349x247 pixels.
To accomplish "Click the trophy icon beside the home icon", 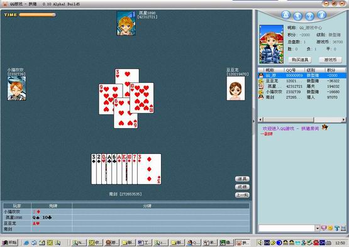I will pyautogui.click(x=297, y=16).
